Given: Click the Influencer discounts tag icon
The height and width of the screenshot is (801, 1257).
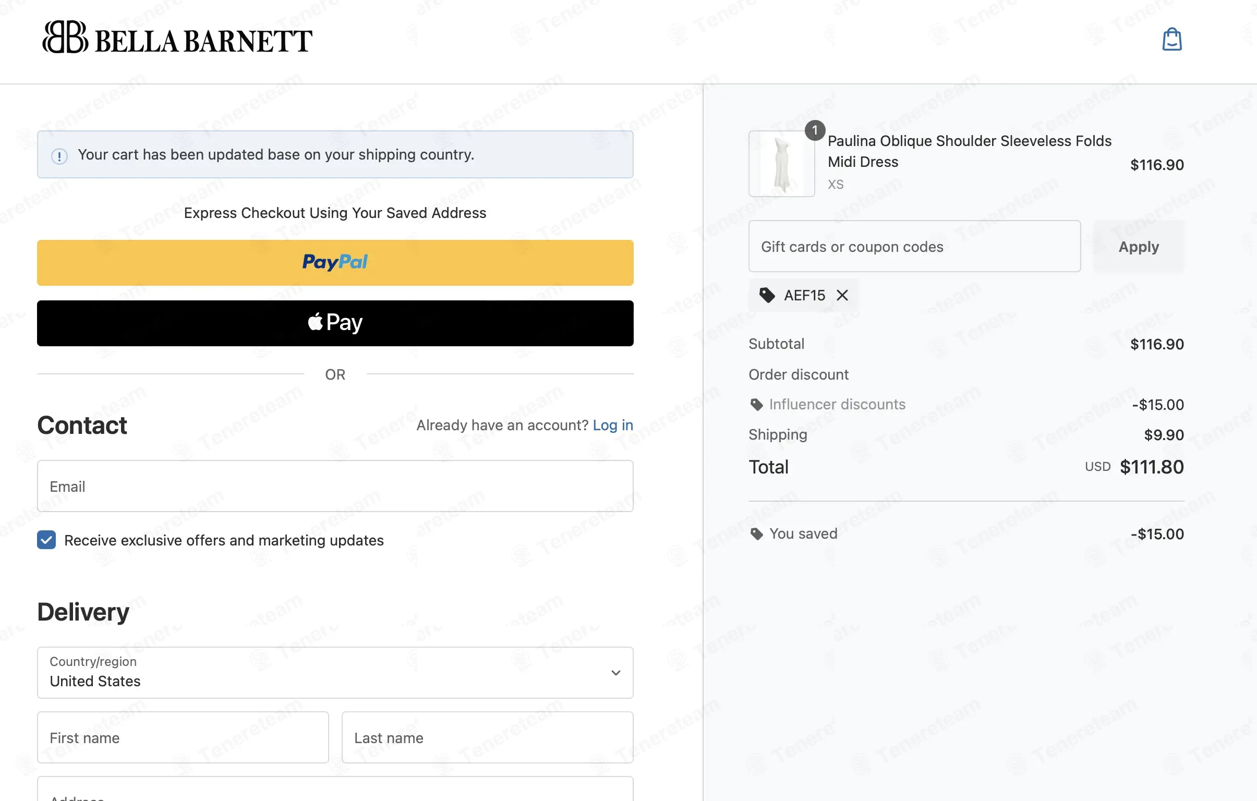Looking at the screenshot, I should 756,405.
